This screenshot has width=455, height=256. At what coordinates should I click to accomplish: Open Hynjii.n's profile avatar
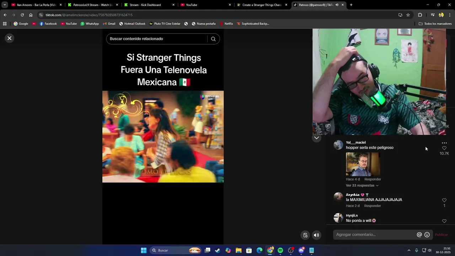point(338,218)
